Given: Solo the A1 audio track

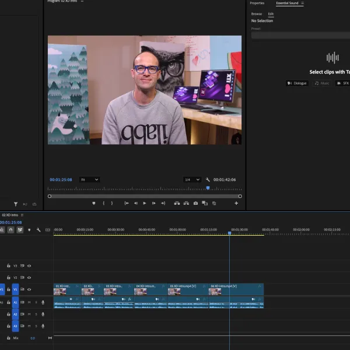Looking at the screenshot, I should pos(36,302).
